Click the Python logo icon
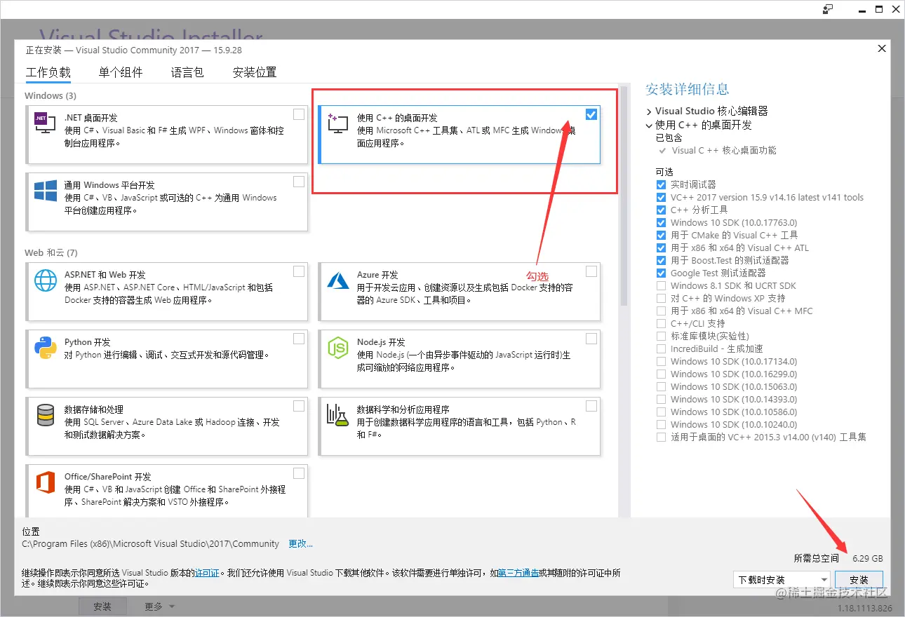The width and height of the screenshot is (905, 617). (x=45, y=348)
